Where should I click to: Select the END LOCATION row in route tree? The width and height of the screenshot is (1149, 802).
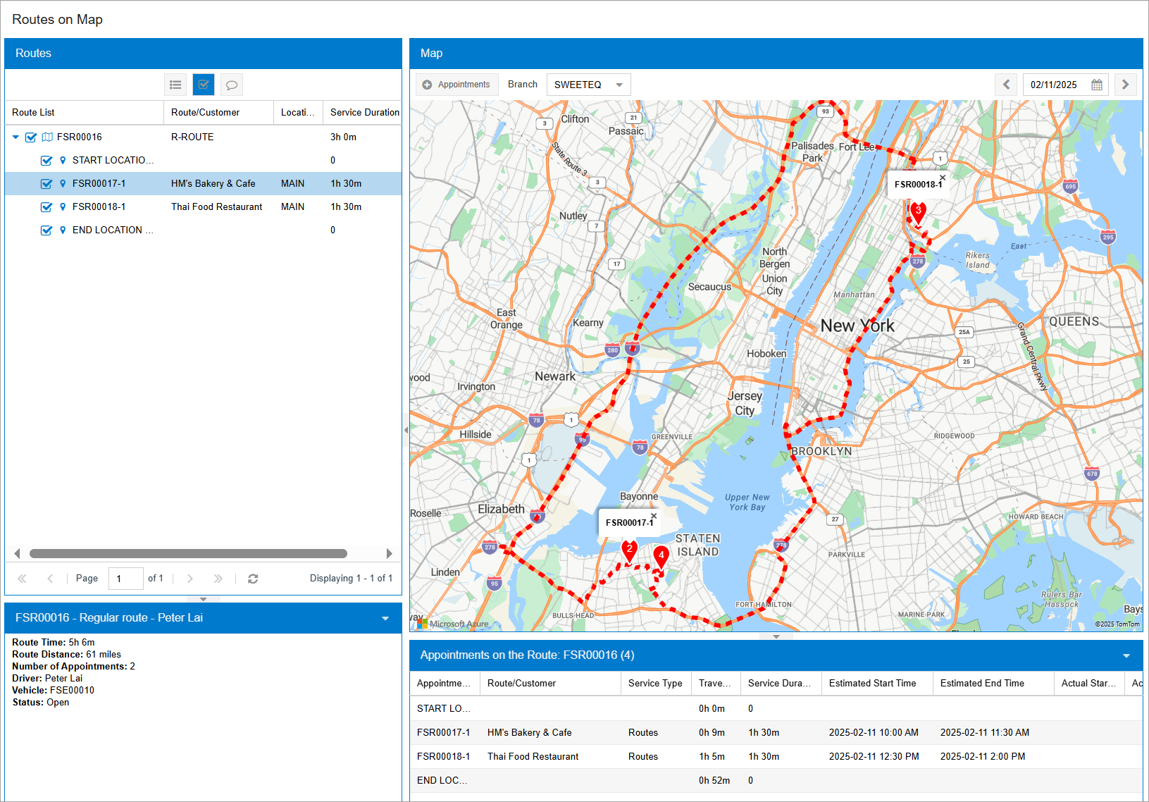tap(203, 230)
